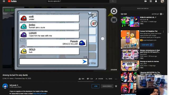
Task: Click Funneh's "DRACO IS LIAR" message
Action: [x=56, y=43]
